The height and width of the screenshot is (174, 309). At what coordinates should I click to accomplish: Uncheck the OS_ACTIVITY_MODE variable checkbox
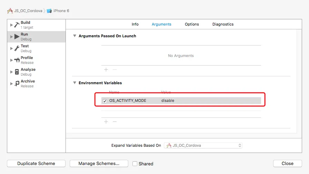[x=105, y=101]
